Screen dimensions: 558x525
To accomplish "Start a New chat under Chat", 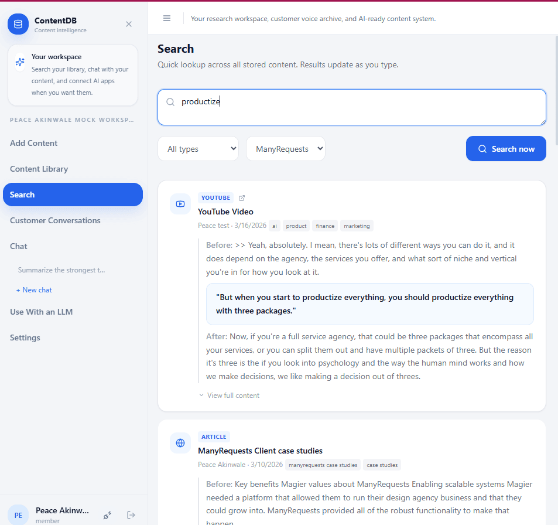I will tap(34, 289).
